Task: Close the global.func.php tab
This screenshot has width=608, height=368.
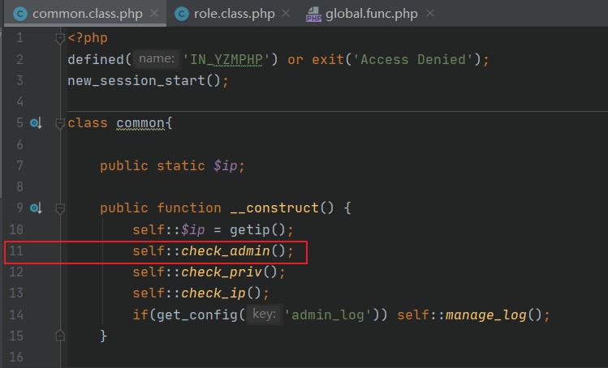Action: tap(429, 14)
